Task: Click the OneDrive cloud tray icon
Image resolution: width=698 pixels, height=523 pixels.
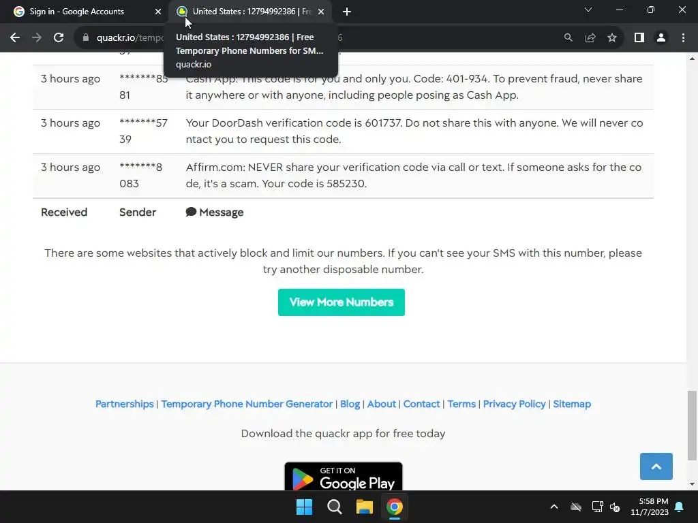Action: pos(576,507)
